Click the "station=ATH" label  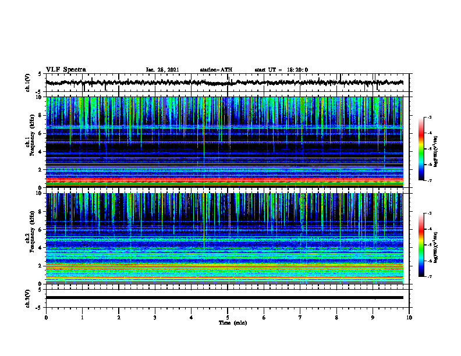[x=216, y=70]
